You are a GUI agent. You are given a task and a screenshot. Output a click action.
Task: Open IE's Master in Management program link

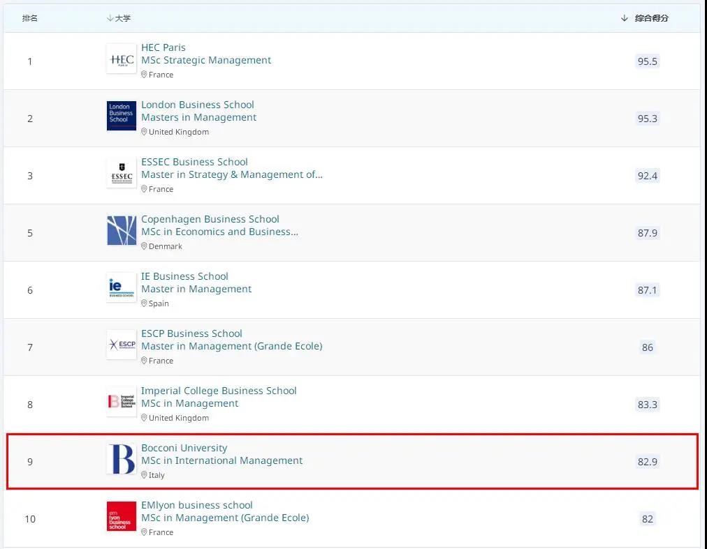tap(196, 289)
